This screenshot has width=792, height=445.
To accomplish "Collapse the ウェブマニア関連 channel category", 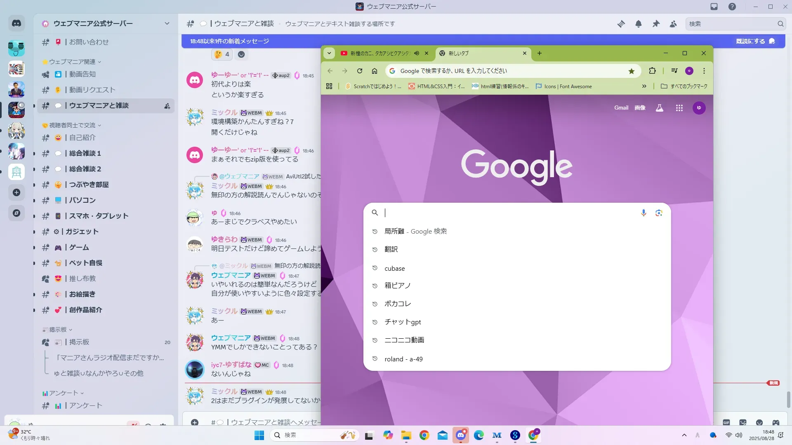I will 73,62.
